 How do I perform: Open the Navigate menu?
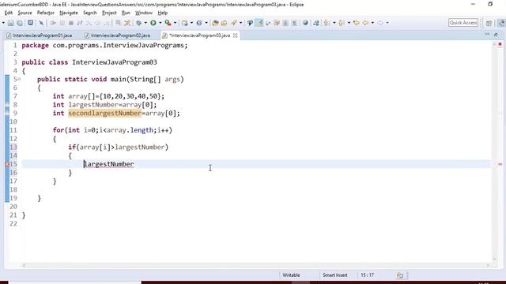pyautogui.click(x=69, y=13)
